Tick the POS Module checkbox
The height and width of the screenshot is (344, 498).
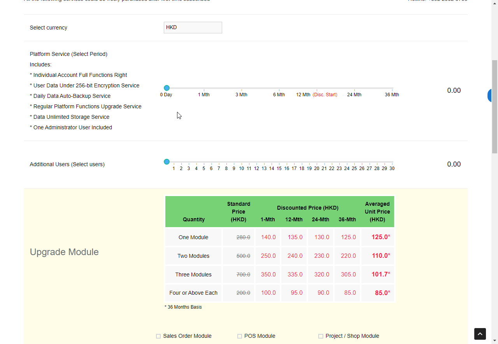(240, 336)
